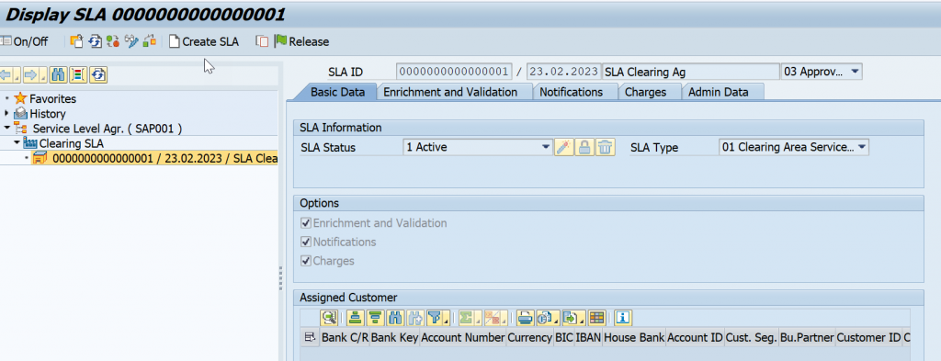Click BIC column header
941x361 pixels.
563,338
